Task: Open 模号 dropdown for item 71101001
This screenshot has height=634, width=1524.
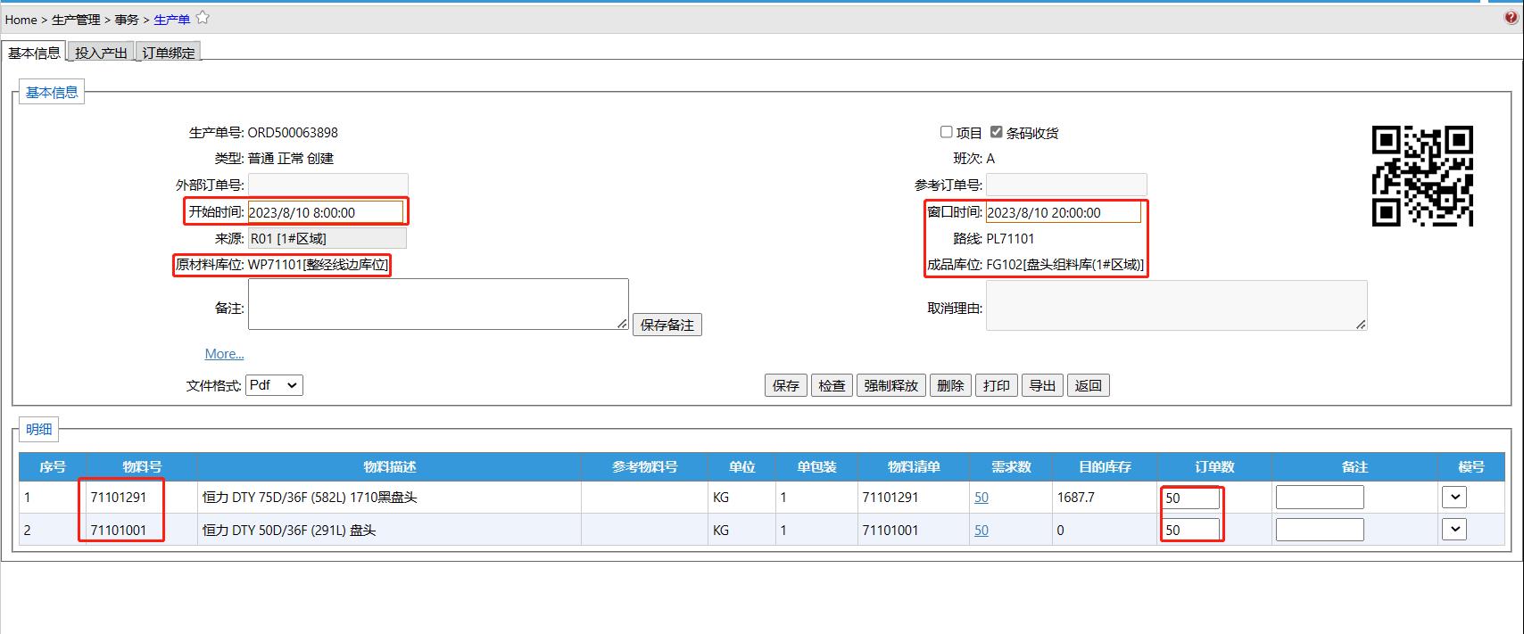Action: tap(1454, 530)
